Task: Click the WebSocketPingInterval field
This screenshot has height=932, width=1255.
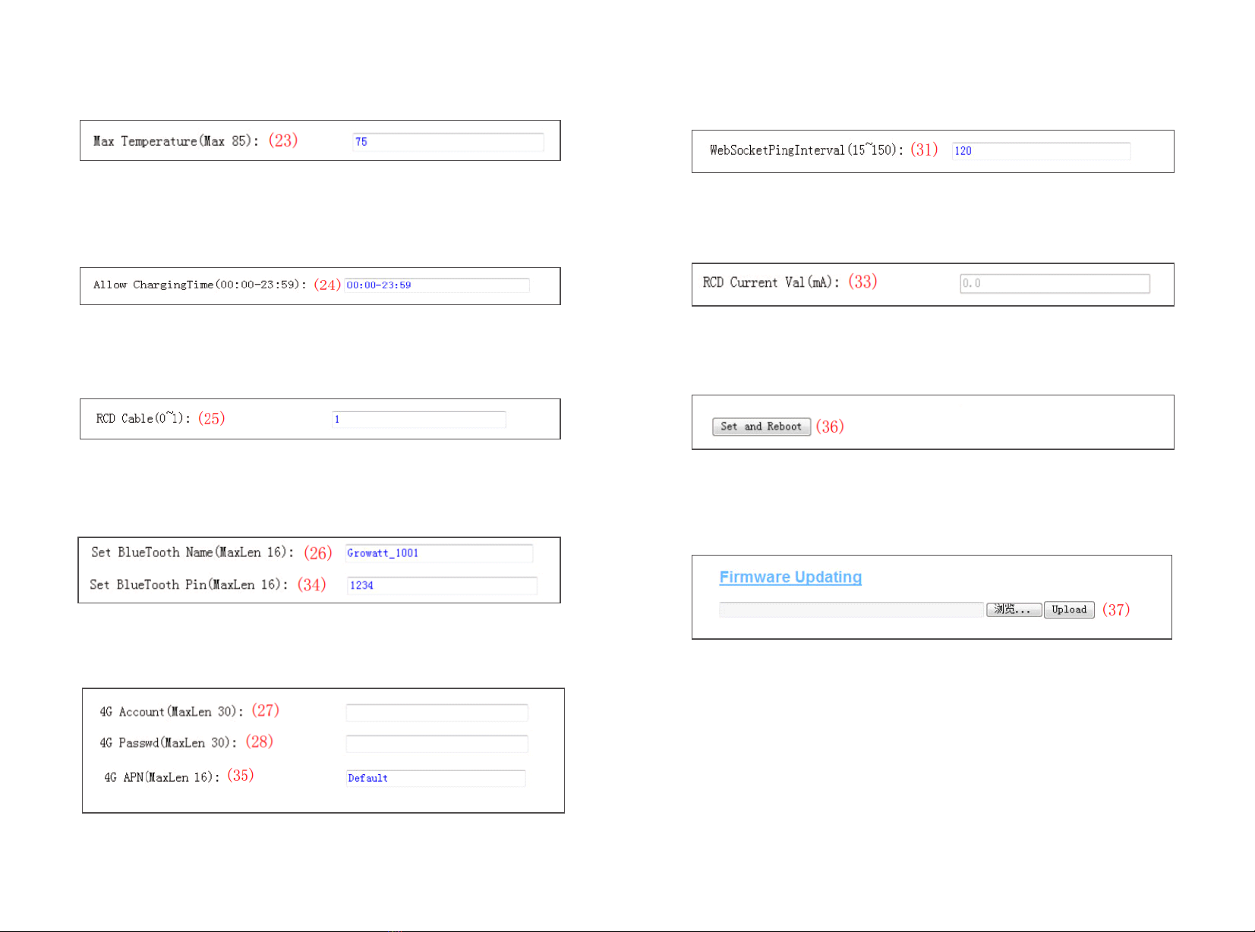Action: [x=1041, y=151]
